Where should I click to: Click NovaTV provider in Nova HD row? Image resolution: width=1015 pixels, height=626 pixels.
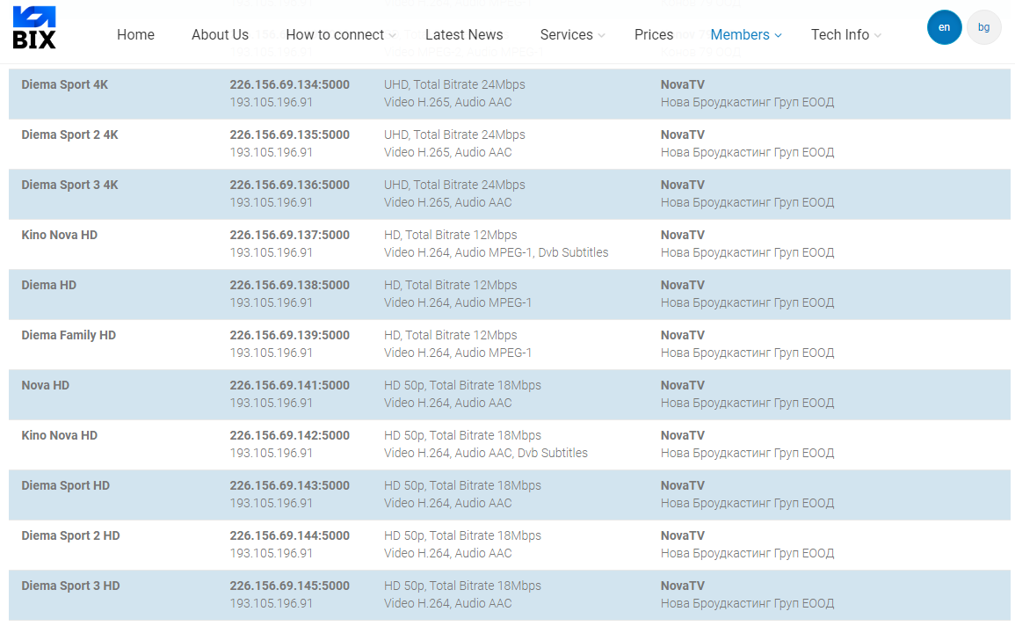tap(682, 385)
